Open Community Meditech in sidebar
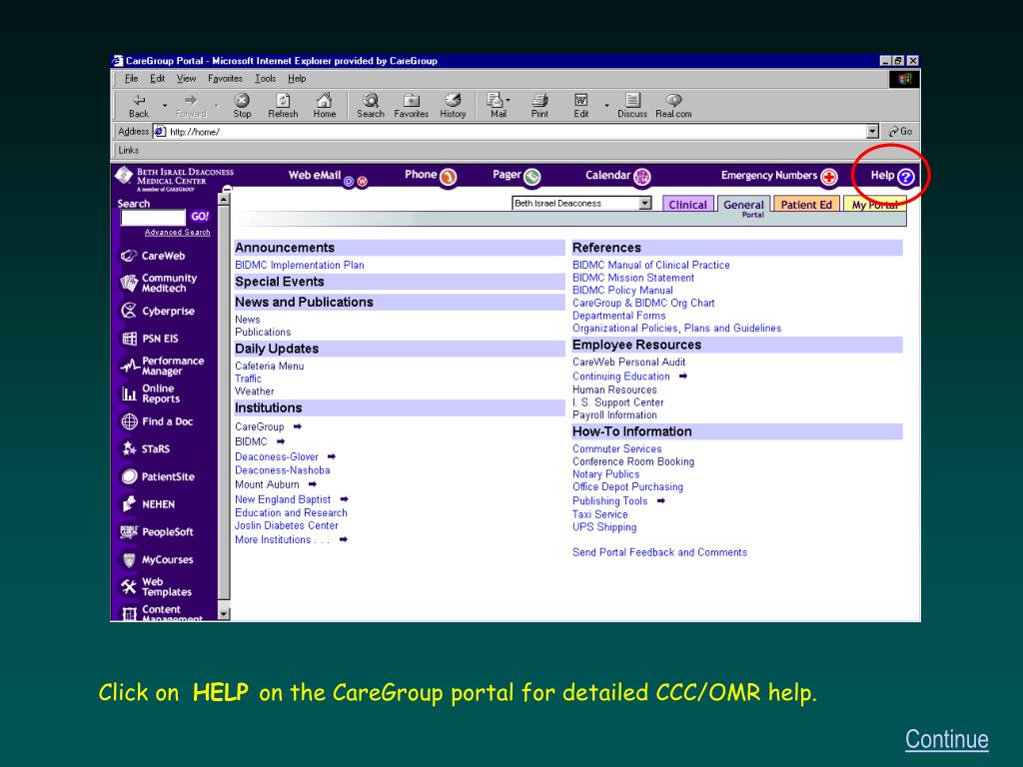The height and width of the screenshot is (767, 1023). tap(159, 283)
